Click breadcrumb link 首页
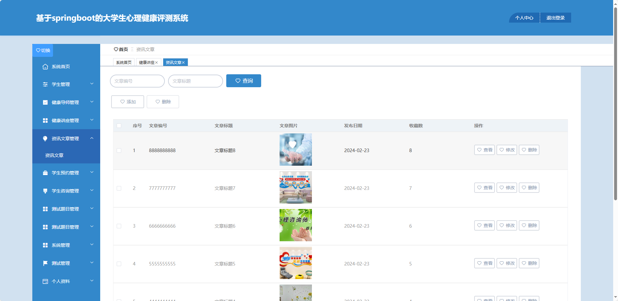Image resolution: width=618 pixels, height=301 pixels. coord(123,49)
